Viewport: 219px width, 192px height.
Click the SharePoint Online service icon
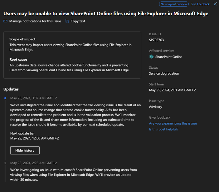[151, 57]
